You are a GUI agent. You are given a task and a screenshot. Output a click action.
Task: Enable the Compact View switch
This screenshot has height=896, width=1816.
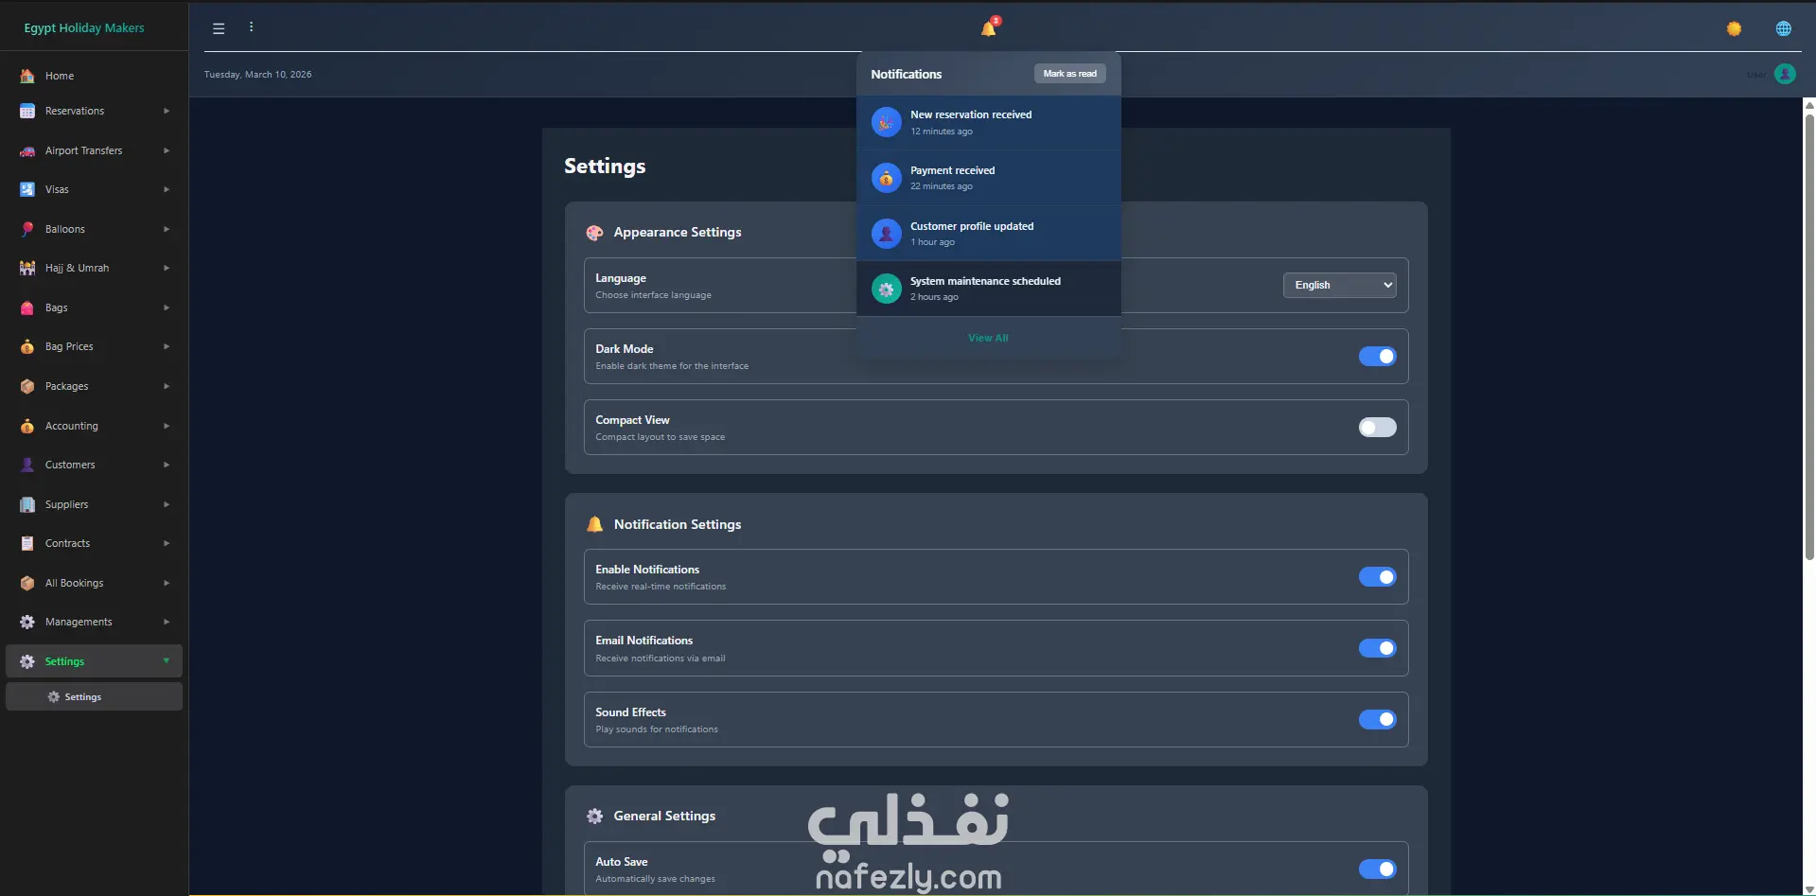[1377, 428]
